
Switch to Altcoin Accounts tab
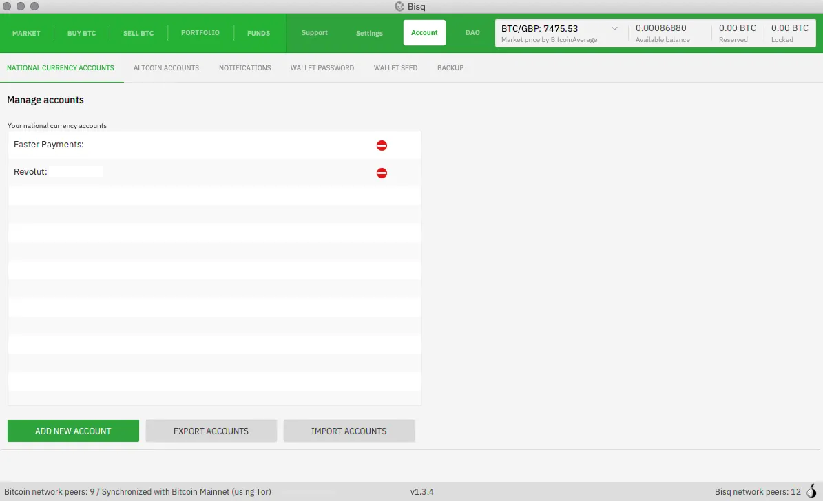coord(166,68)
